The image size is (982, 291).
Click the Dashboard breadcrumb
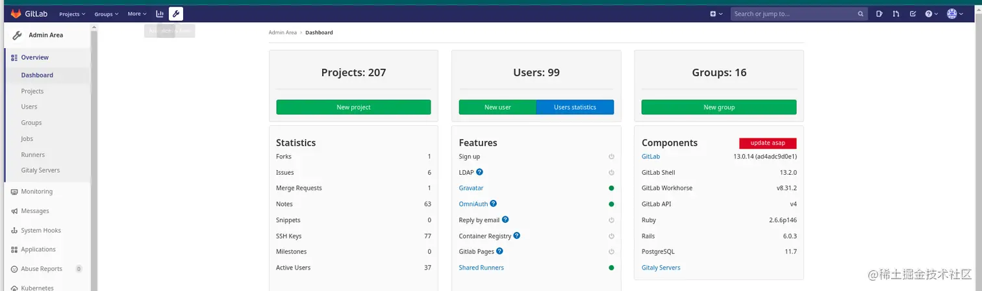click(319, 32)
